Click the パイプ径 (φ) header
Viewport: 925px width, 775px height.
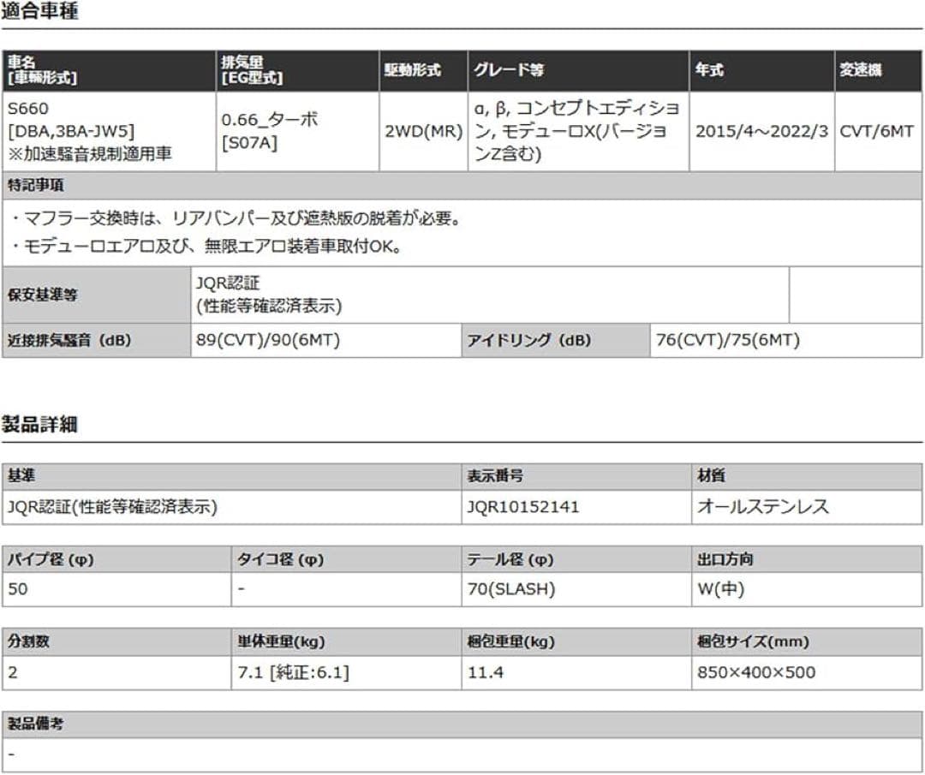(116, 559)
